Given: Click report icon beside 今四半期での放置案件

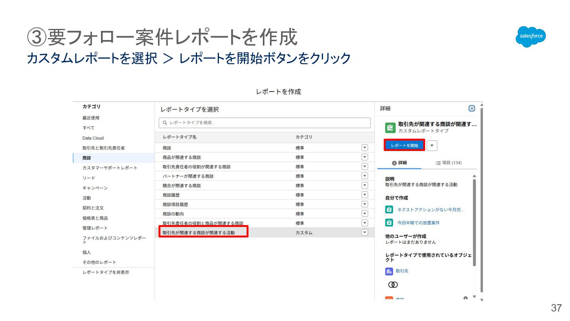Looking at the screenshot, I should click(x=389, y=223).
